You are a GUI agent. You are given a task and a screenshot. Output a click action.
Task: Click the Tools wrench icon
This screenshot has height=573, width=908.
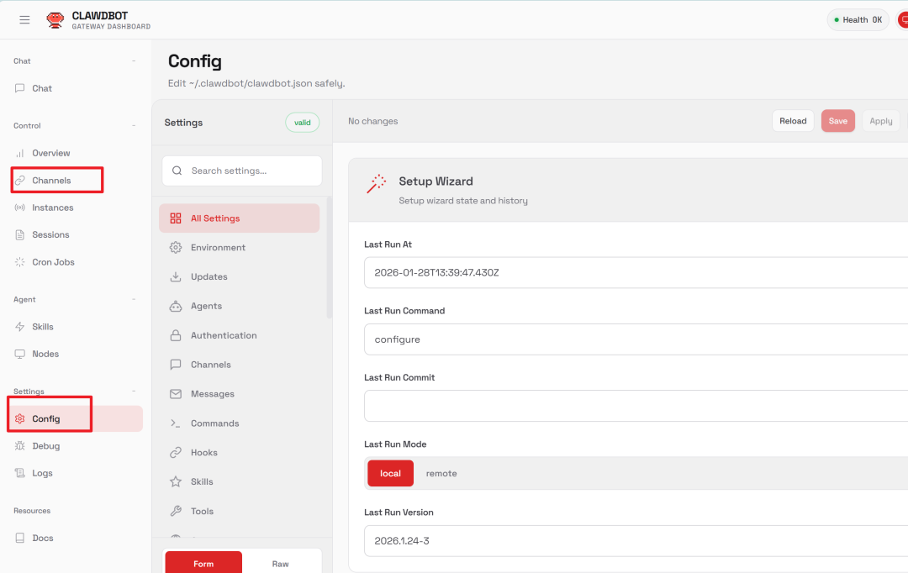(176, 511)
